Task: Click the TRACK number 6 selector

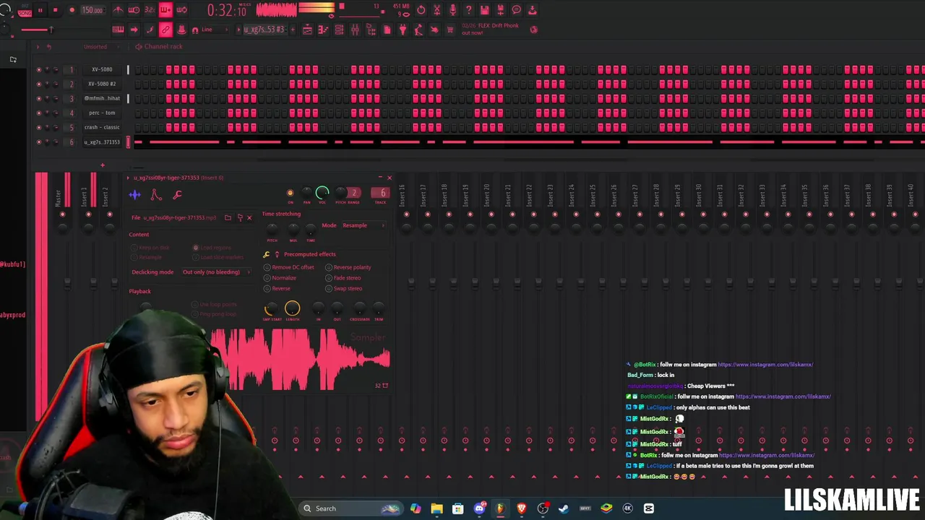Action: (381, 193)
